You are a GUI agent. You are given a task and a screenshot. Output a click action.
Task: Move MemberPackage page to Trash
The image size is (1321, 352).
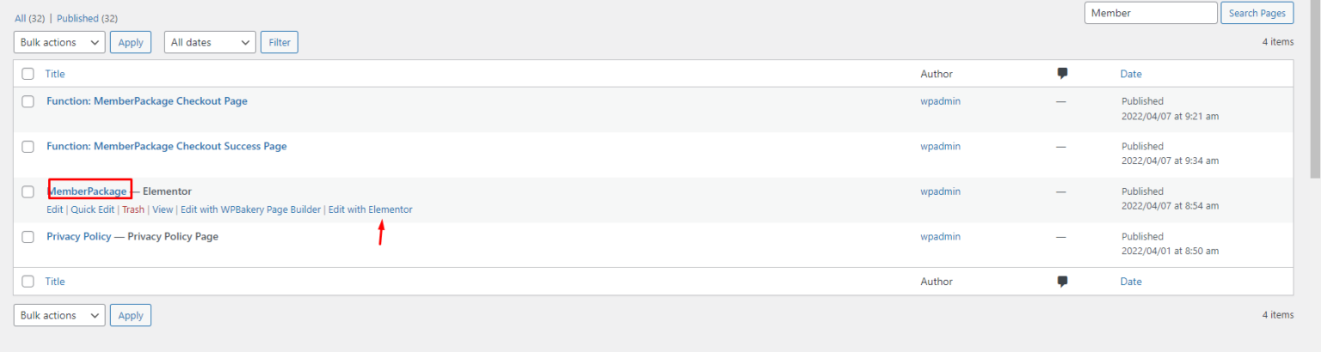133,209
